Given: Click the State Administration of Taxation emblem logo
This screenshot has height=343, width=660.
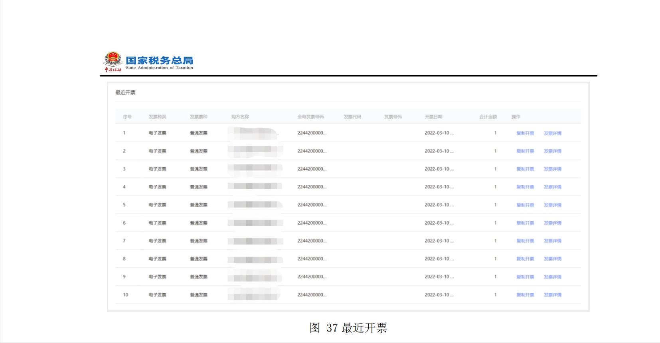Looking at the screenshot, I should tap(113, 61).
